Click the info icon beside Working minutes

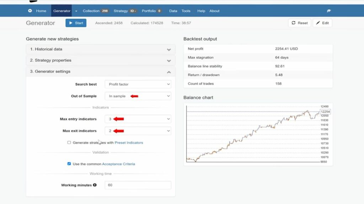tap(95, 185)
